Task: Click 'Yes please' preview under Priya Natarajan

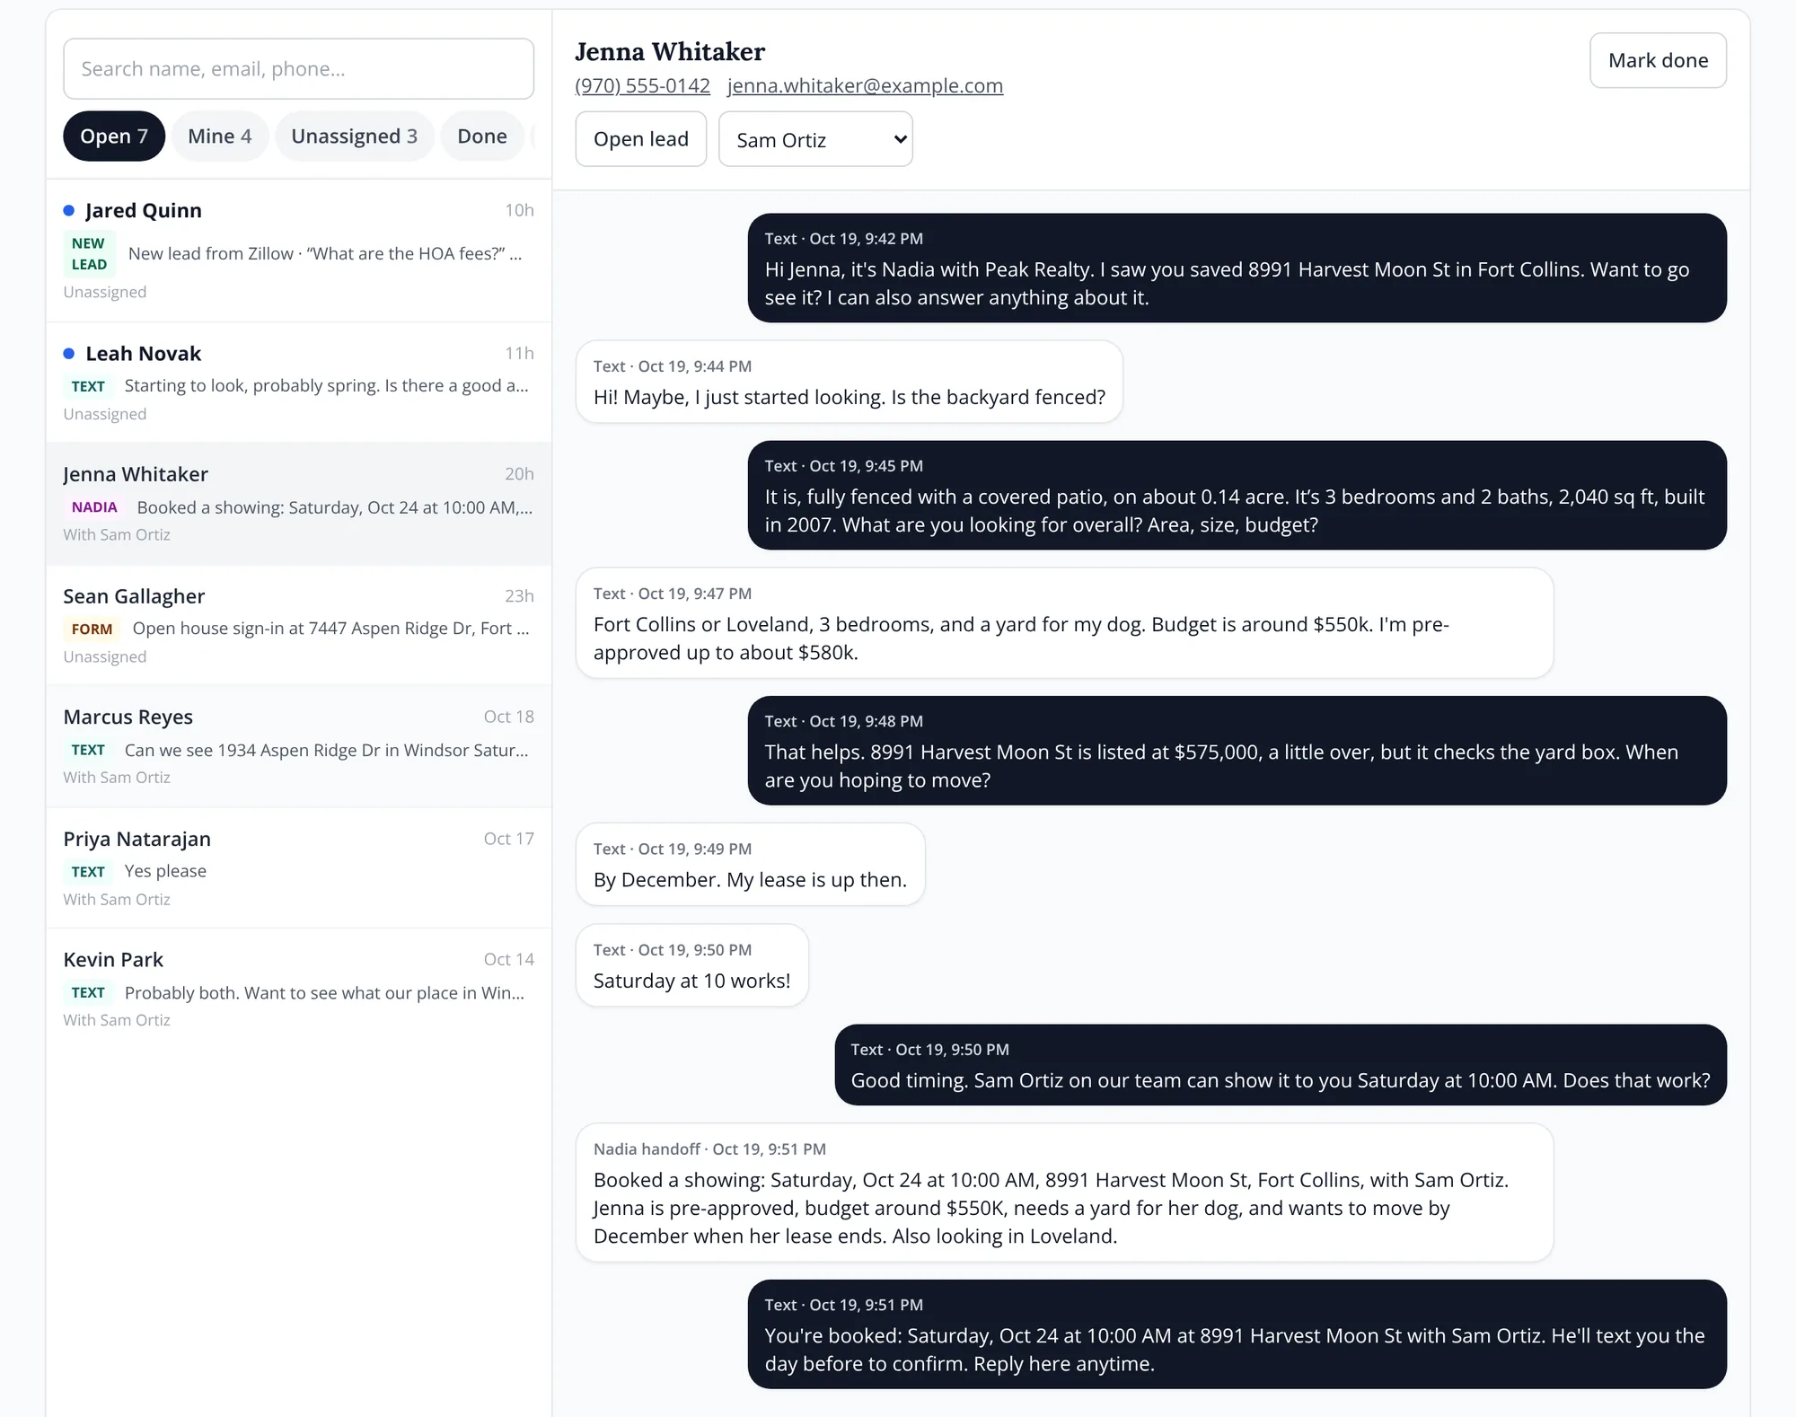Action: (165, 871)
